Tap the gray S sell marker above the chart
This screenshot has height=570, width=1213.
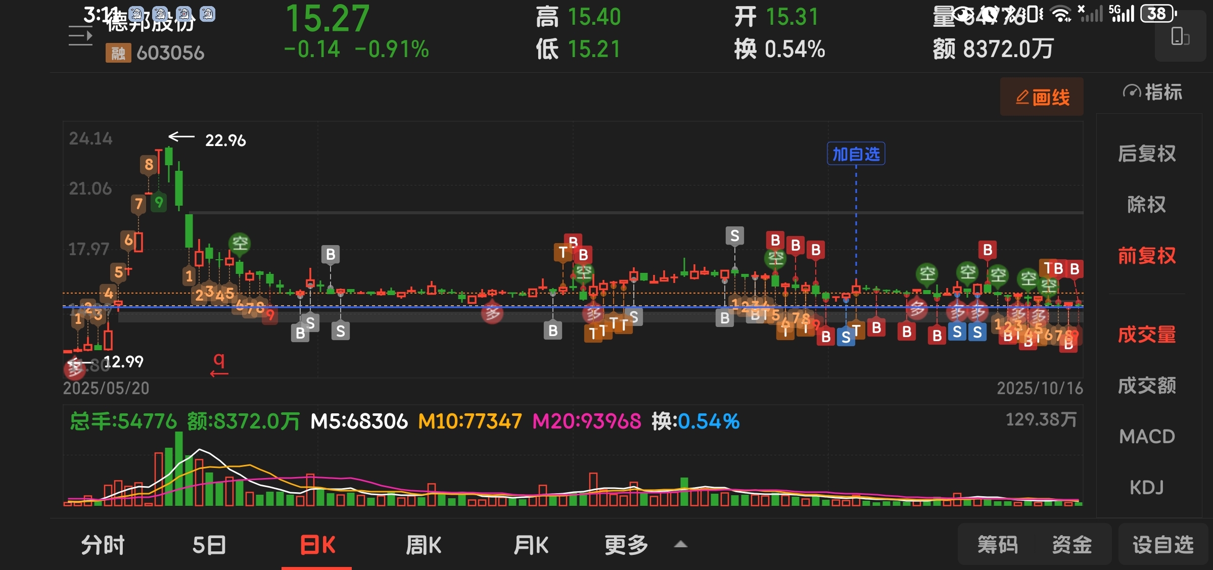734,235
